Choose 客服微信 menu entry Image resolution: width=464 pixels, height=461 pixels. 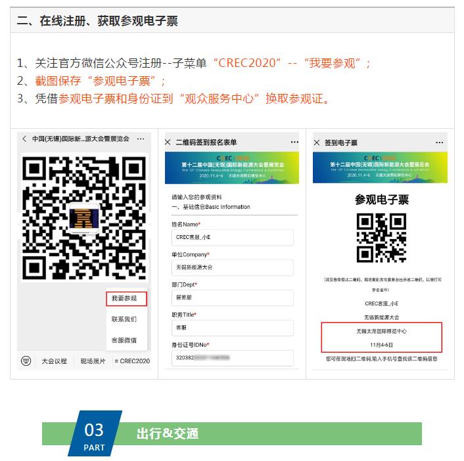click(124, 340)
